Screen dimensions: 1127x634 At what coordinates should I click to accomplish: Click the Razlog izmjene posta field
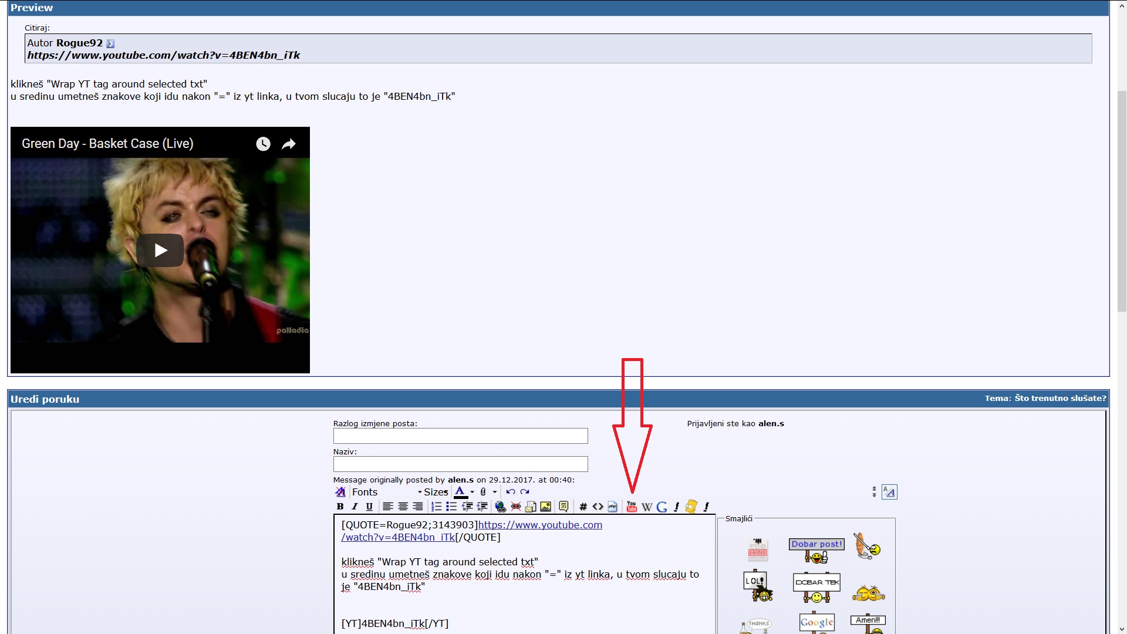[x=460, y=436]
